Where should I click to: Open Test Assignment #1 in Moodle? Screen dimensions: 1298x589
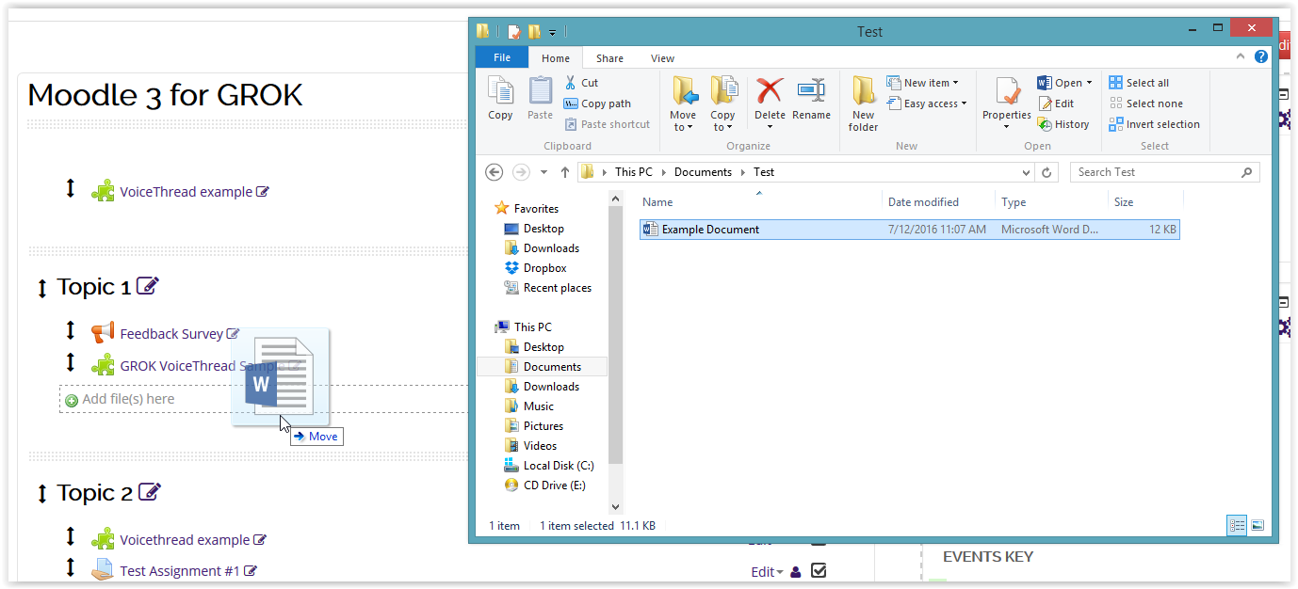[x=180, y=571]
